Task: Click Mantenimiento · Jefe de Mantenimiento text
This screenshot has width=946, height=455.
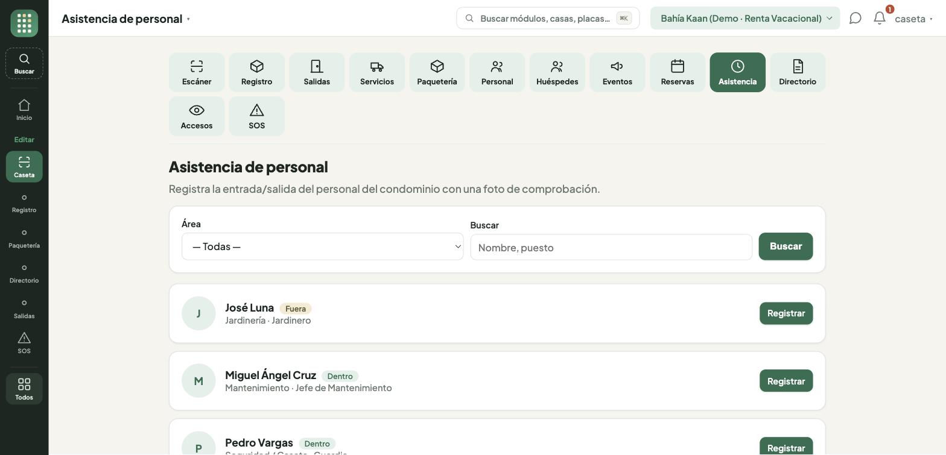Action: coord(308,388)
